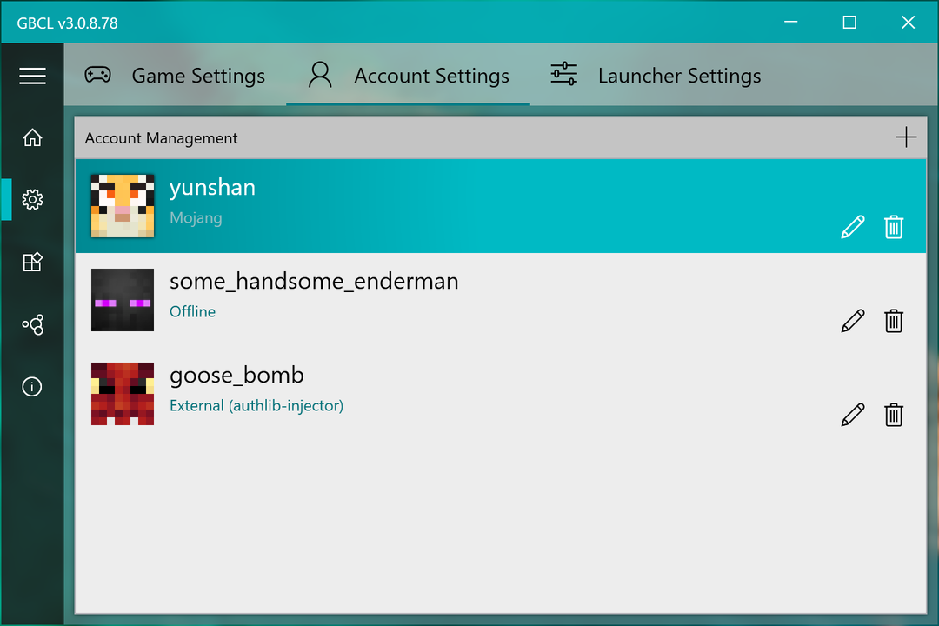Viewport: 939px width, 626px height.
Task: Edit the yunshan account
Action: click(853, 227)
